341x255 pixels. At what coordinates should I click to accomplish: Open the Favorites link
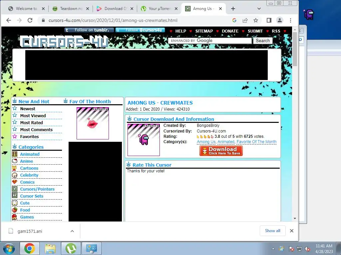tap(29, 136)
